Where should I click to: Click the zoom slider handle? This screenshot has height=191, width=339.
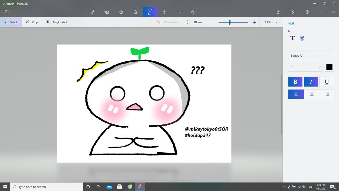[230, 22]
